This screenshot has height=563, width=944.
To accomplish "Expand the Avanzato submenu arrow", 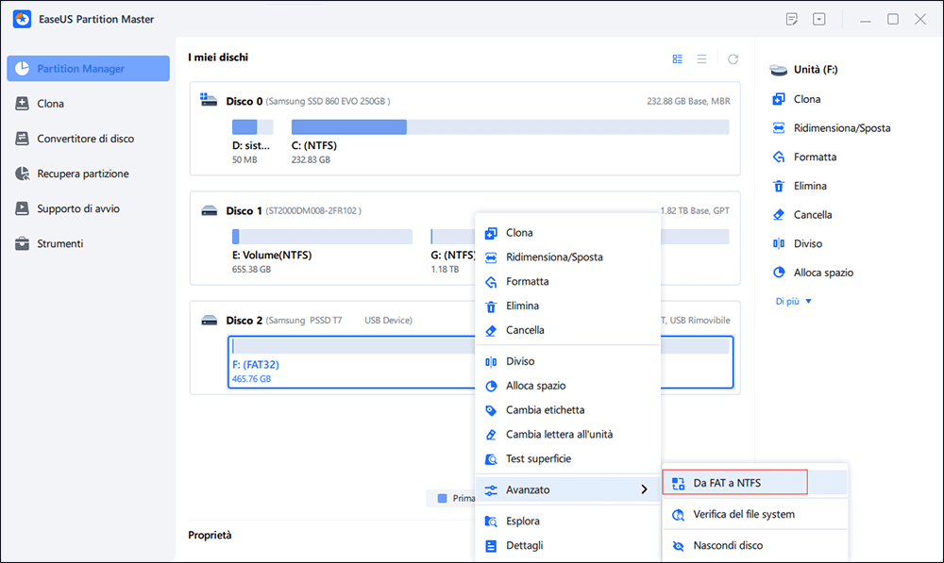I will point(644,489).
